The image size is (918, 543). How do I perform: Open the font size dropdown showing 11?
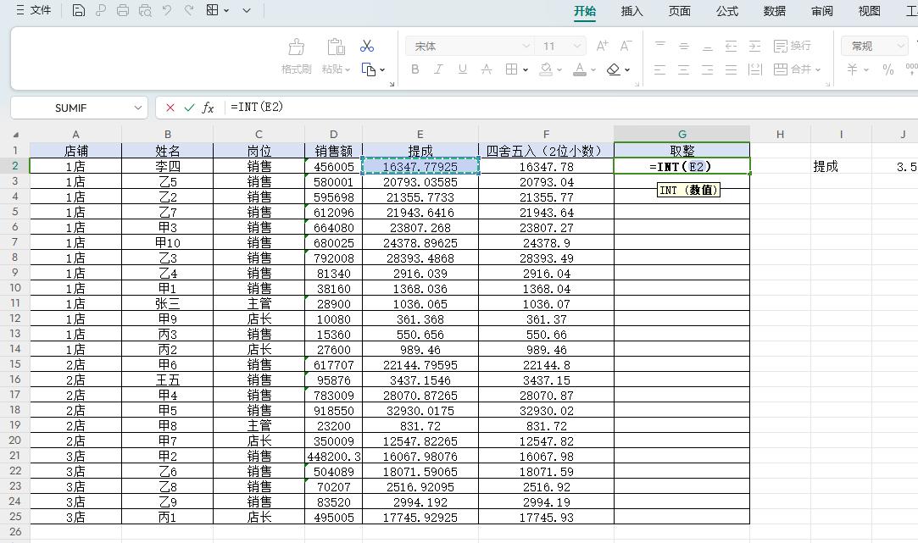coord(576,46)
